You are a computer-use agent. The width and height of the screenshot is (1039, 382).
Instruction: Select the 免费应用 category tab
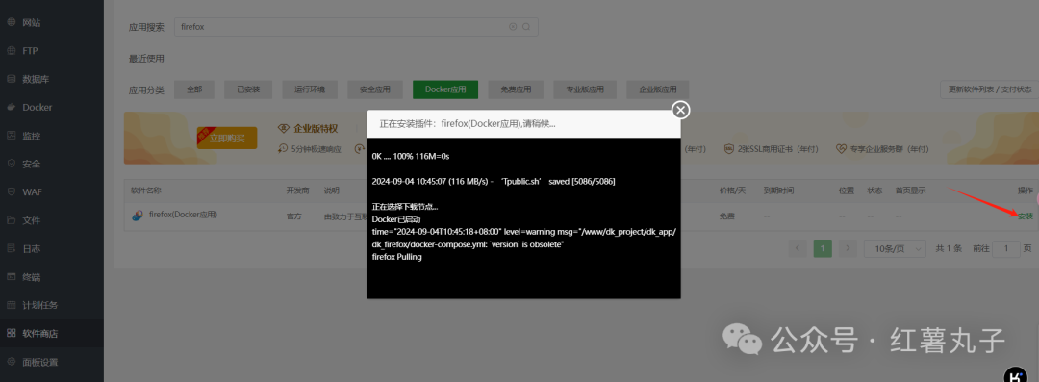[516, 89]
